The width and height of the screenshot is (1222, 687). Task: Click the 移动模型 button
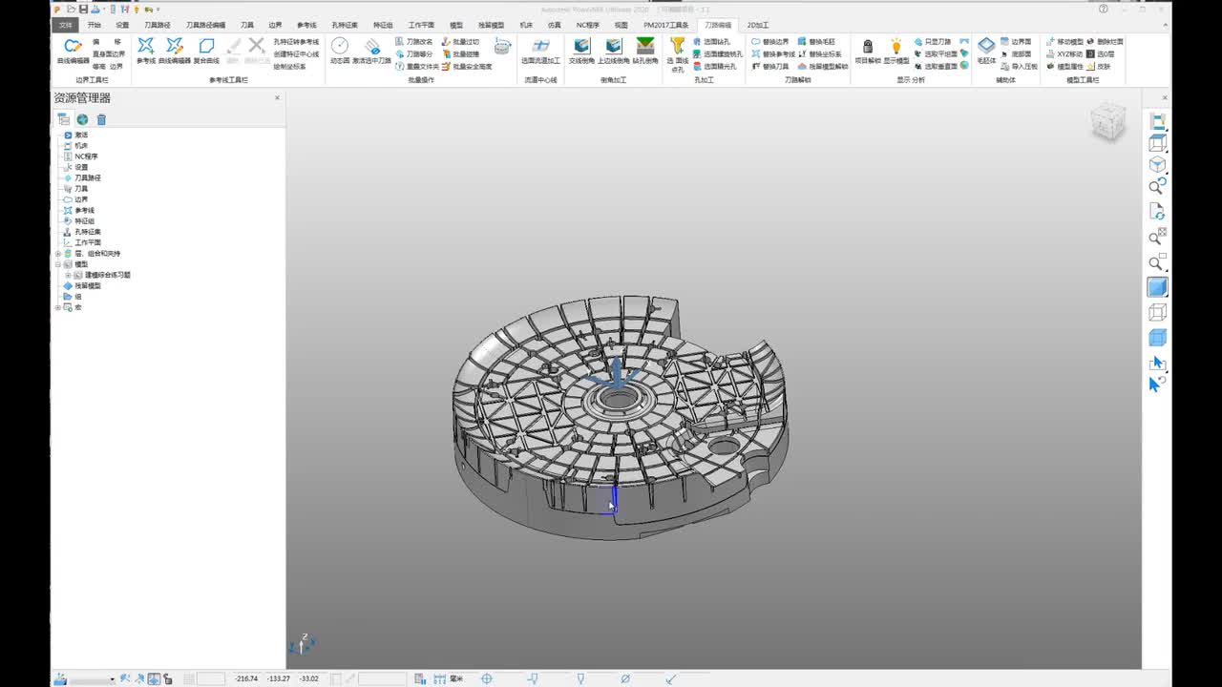pyautogui.click(x=1064, y=42)
